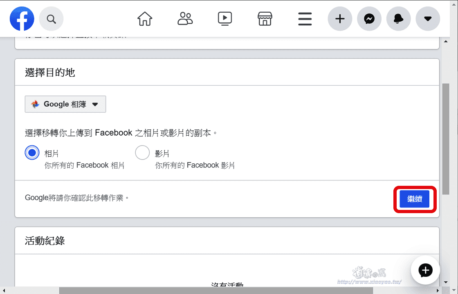The height and width of the screenshot is (294, 458).
Task: Open the hamburger menu icon
Action: pyautogui.click(x=305, y=19)
